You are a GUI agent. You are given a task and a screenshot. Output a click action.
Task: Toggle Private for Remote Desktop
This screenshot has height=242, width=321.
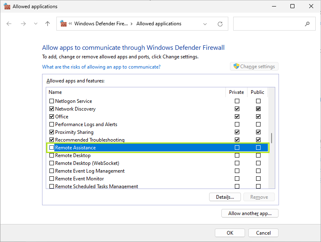coord(237,155)
